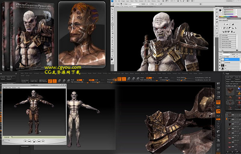241x154 pixels.
Task: Open Photoshop Image menu
Action: coord(123,1)
